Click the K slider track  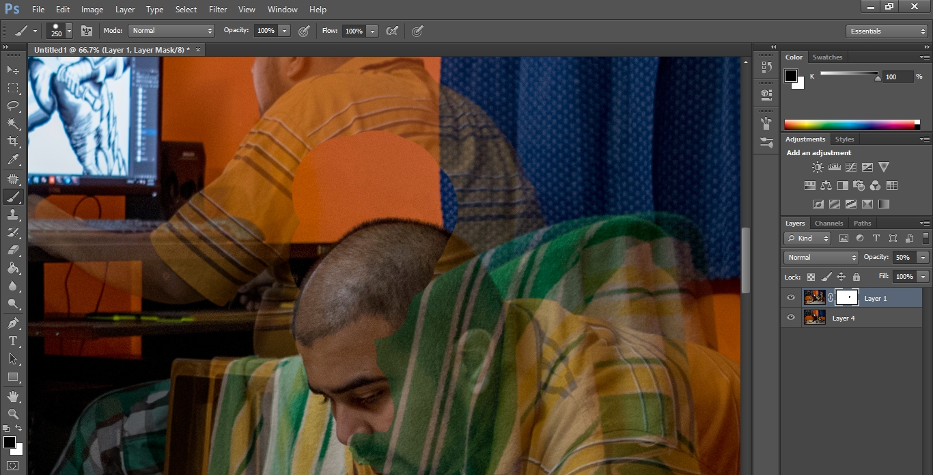click(849, 74)
